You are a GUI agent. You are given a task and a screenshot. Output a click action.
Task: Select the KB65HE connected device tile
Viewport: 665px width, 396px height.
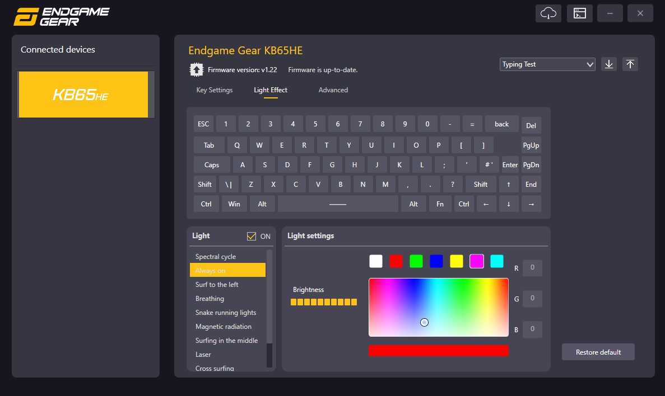[x=83, y=95]
